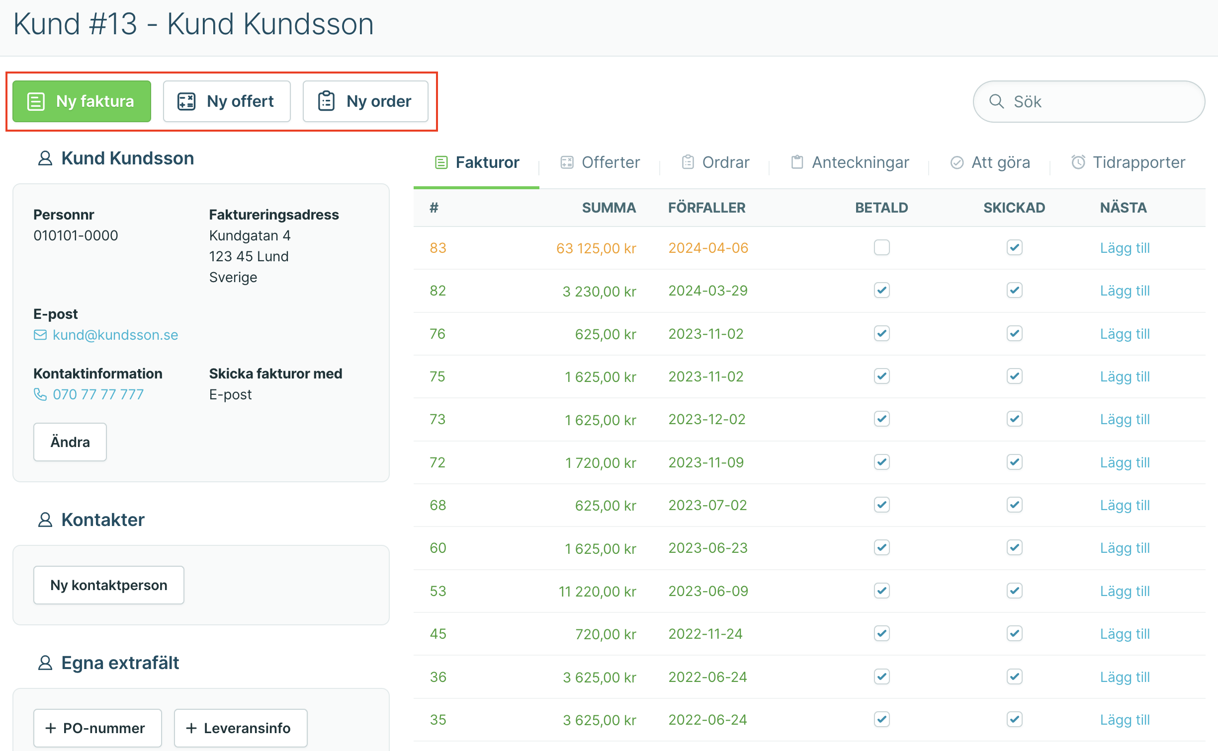The width and height of the screenshot is (1218, 751).
Task: Add a new contact with Ny kontaktperson
Action: click(109, 585)
